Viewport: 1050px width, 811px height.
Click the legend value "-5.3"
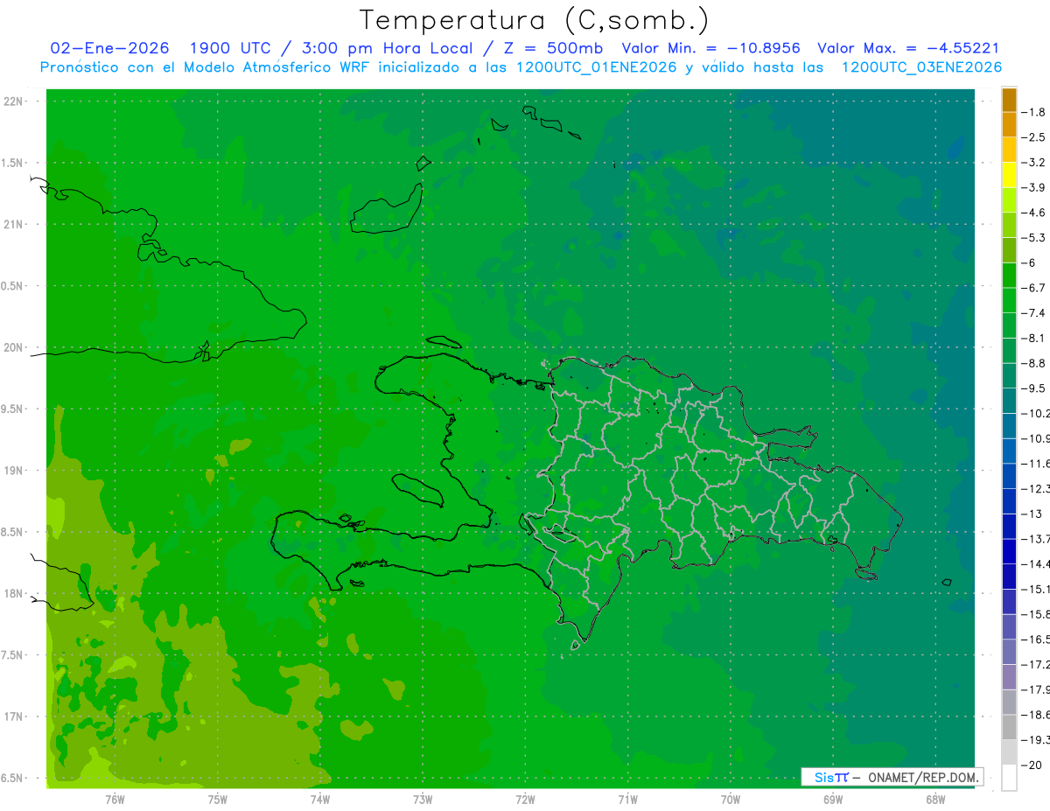[1034, 237]
